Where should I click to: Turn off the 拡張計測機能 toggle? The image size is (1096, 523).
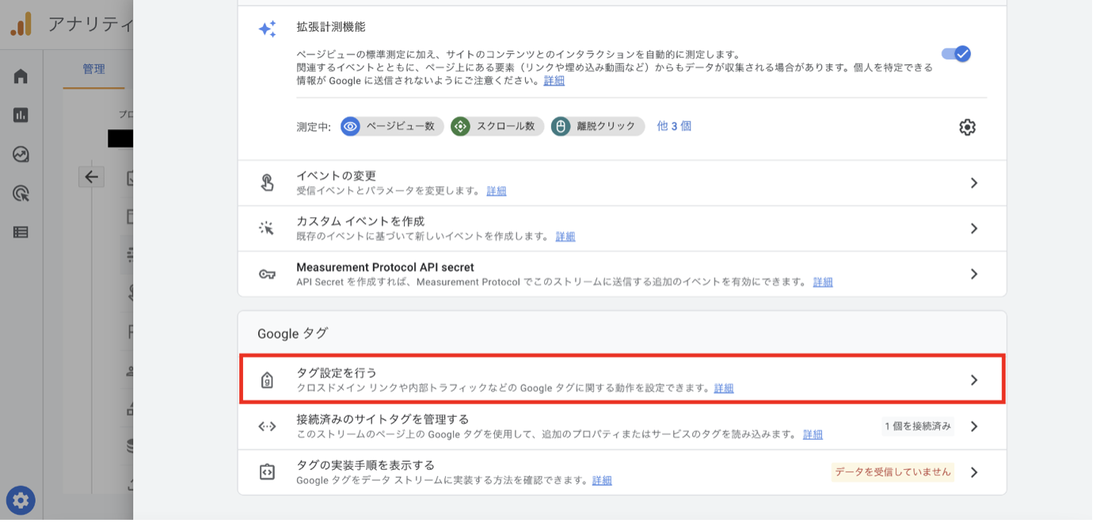click(956, 54)
